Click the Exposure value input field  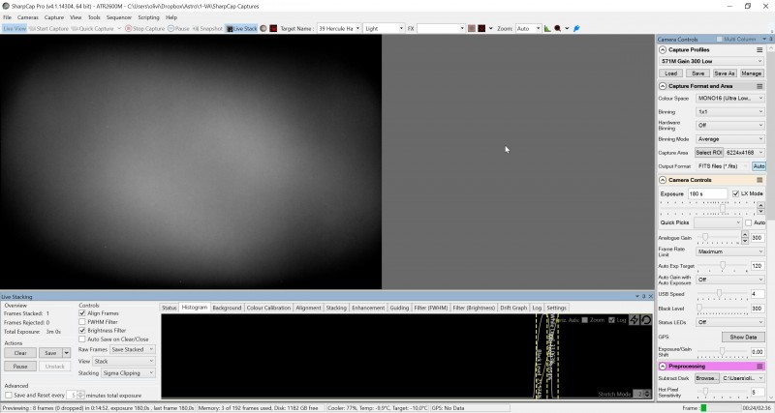(707, 193)
